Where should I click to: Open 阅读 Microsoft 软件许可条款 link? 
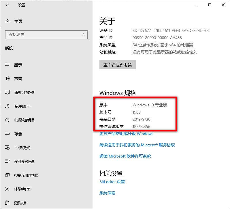tap(125, 156)
